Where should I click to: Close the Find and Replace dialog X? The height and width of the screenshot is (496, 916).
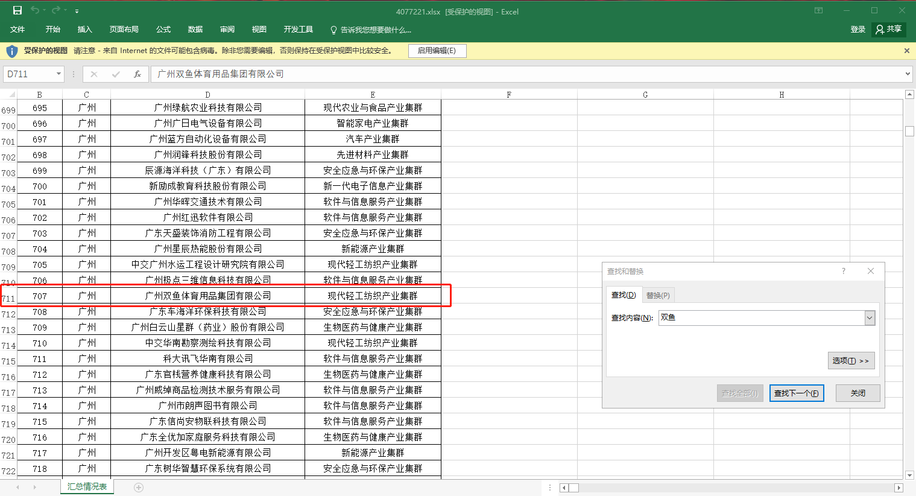tap(871, 271)
